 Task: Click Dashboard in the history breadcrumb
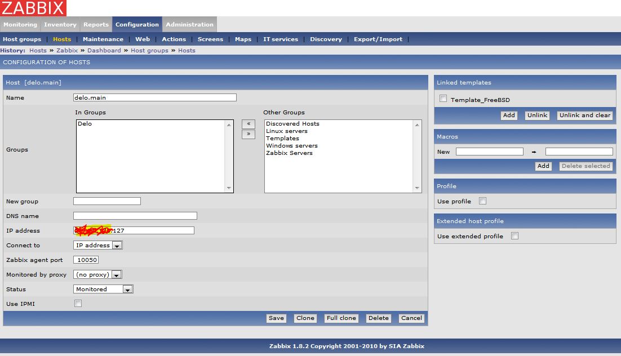coord(104,50)
